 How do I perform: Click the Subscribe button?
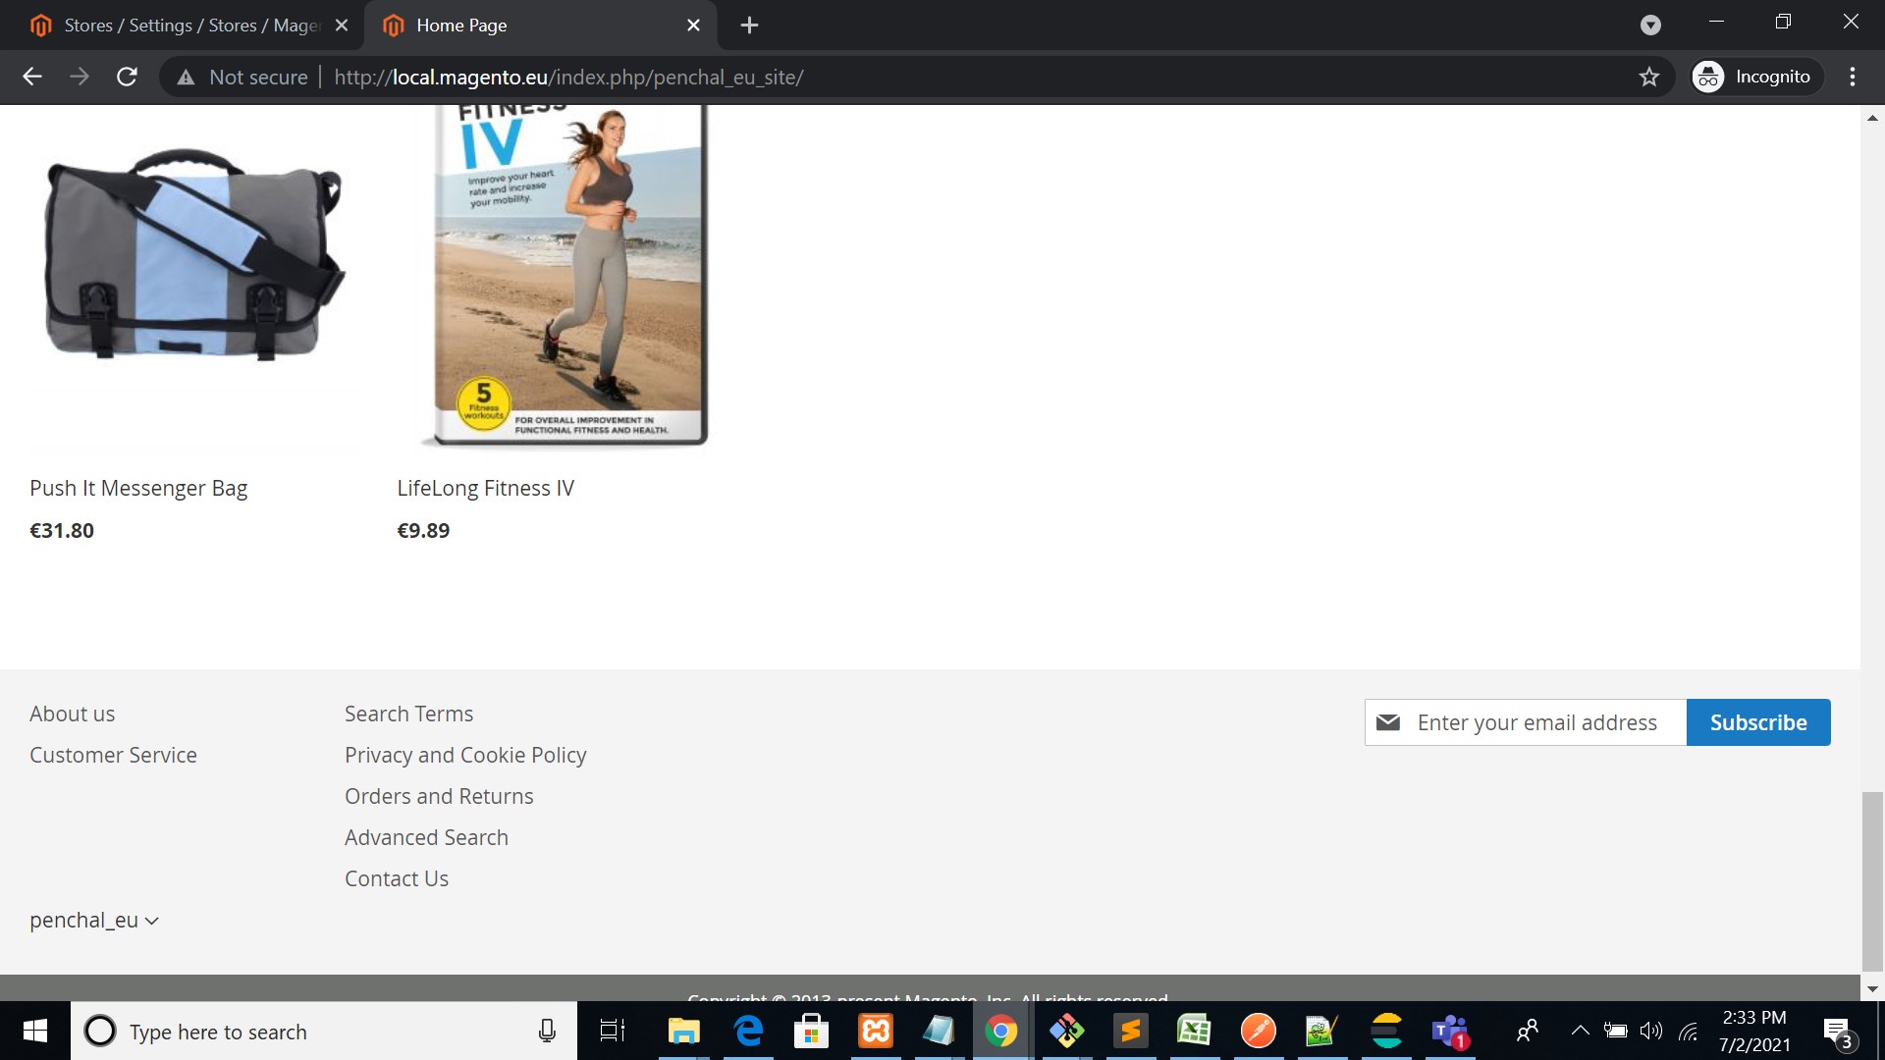1758,721
